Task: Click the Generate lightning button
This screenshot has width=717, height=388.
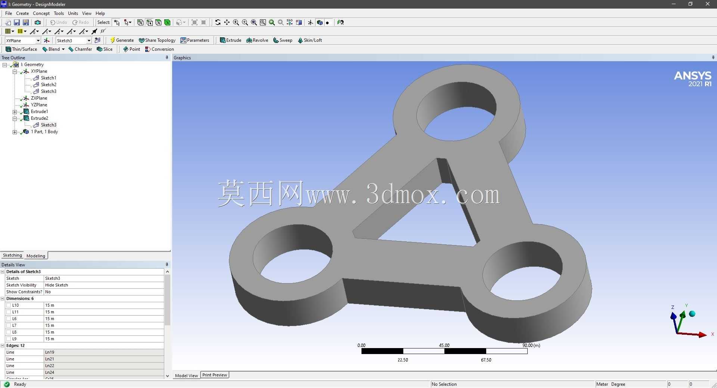Action: click(122, 40)
